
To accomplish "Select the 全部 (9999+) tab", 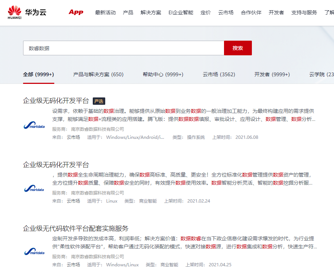I will 38,74.
